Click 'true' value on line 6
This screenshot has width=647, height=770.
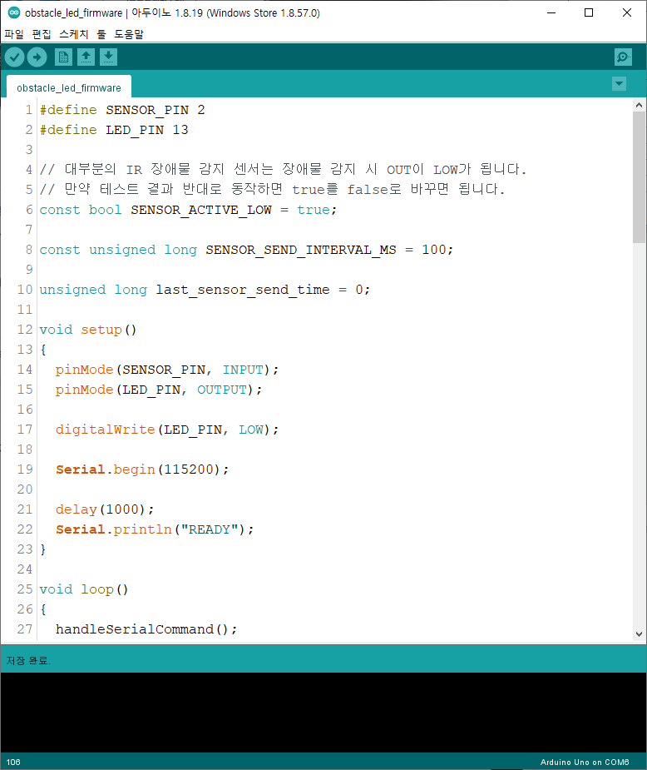point(313,210)
